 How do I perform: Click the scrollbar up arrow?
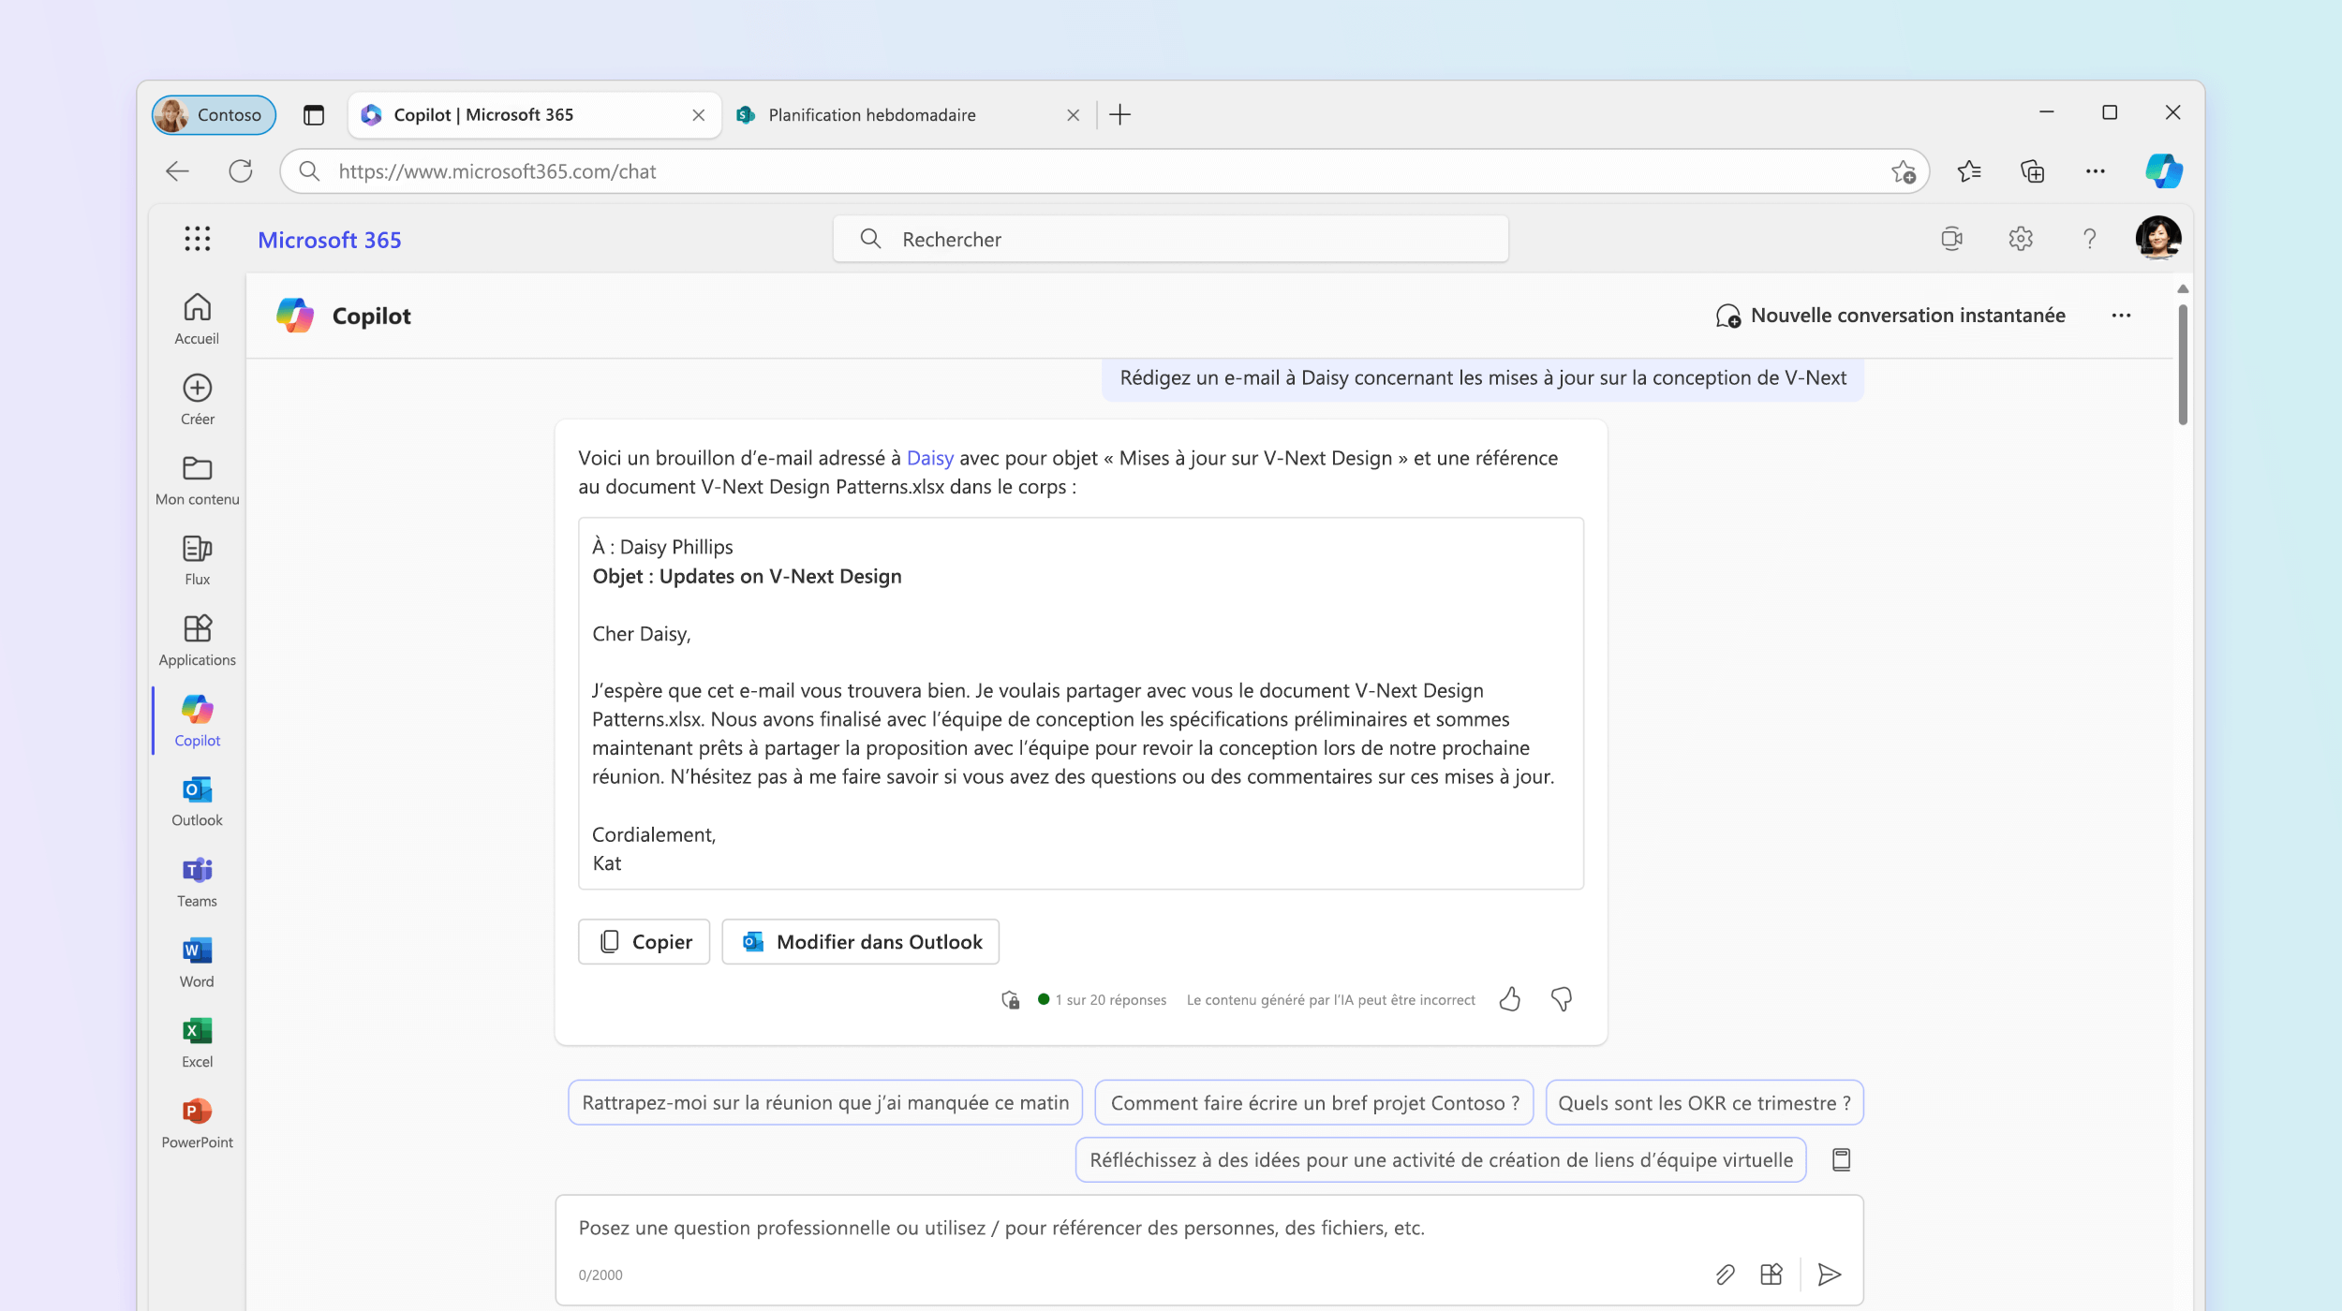pos(2183,289)
